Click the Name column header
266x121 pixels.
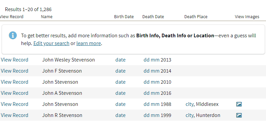(x=47, y=16)
